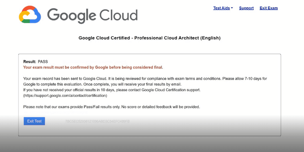Screen dimensions: 304x152
Task: Click the support.google.com certification contact URL
Action: [x=65, y=96]
